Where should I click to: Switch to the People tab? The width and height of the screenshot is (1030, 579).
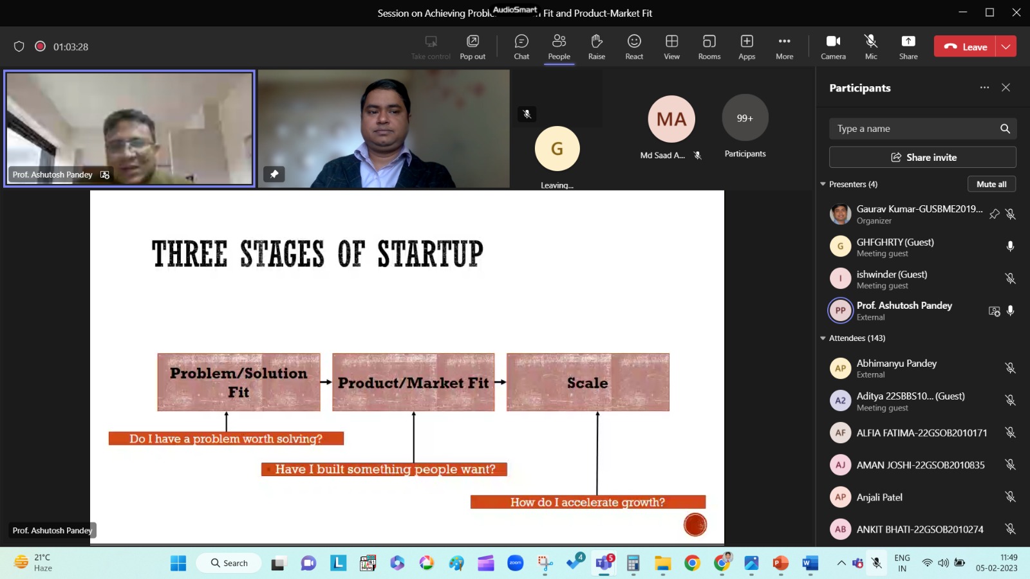coord(559,47)
